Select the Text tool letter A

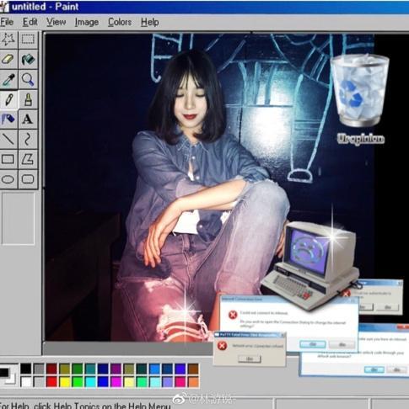(28, 120)
